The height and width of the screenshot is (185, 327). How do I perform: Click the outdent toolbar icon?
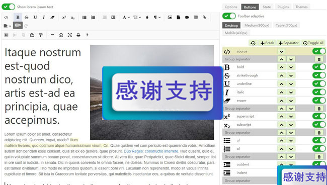[105, 17]
